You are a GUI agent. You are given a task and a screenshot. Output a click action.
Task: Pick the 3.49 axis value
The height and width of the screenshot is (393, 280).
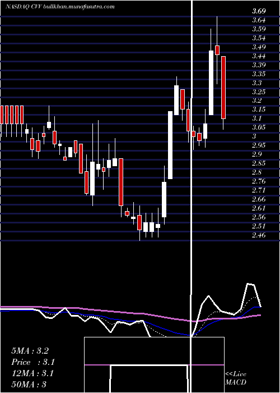pos(259,47)
